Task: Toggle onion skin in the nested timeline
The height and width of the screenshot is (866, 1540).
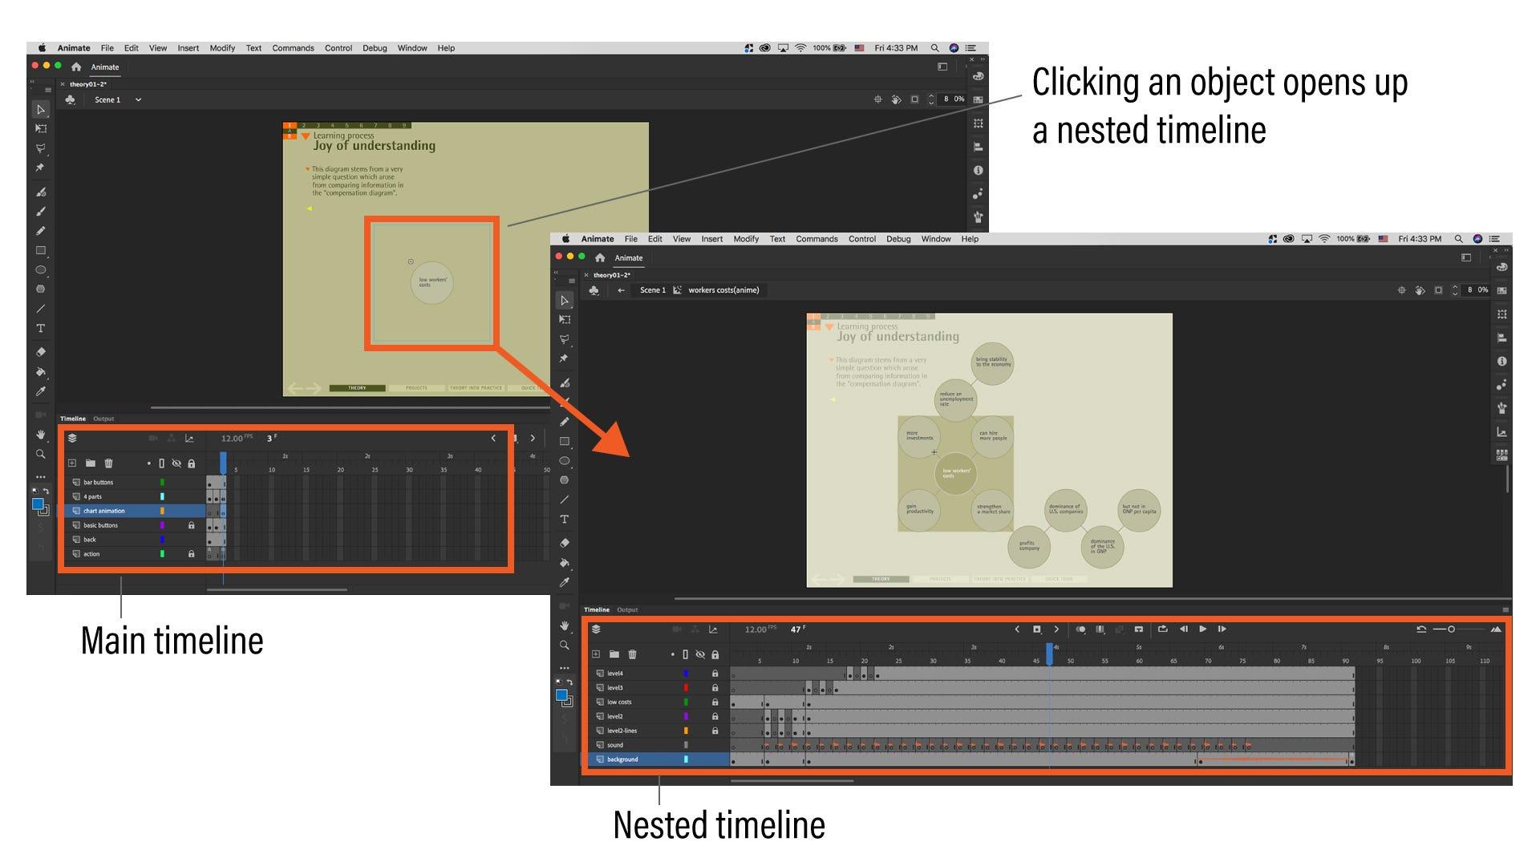Action: point(1080,629)
